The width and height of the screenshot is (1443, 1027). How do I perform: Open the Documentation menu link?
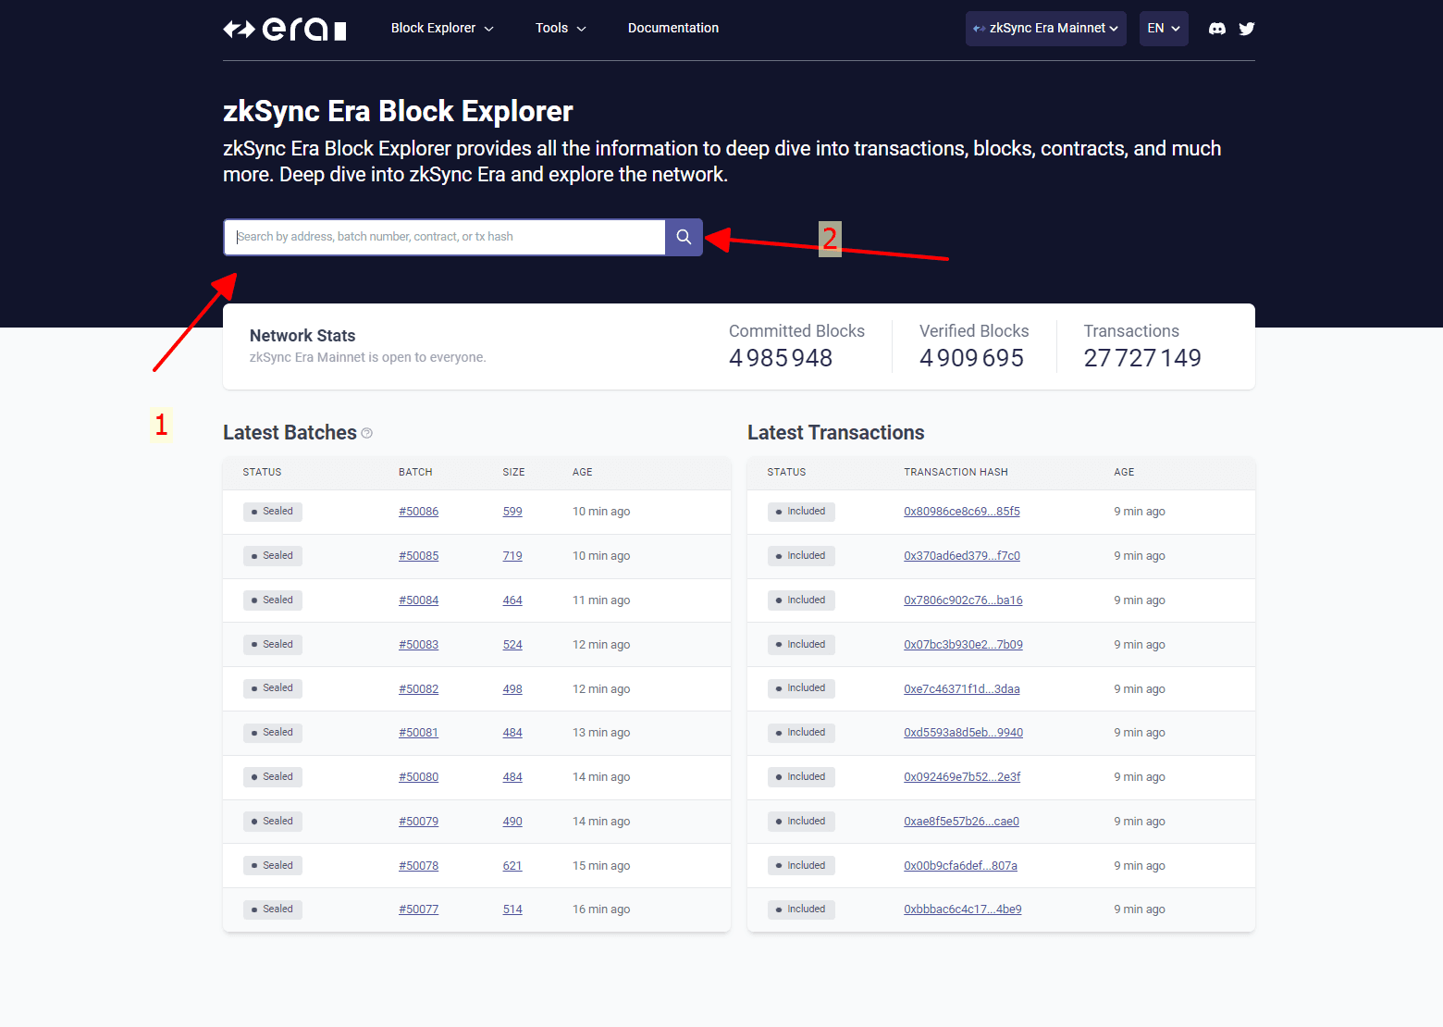(673, 28)
